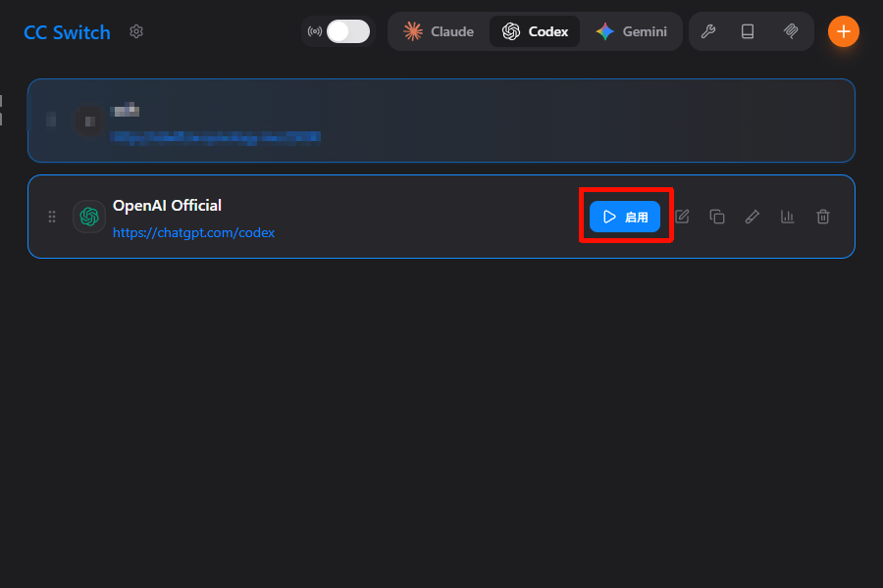
Task: Delete the OpenAI Official provider
Action: [x=823, y=217]
